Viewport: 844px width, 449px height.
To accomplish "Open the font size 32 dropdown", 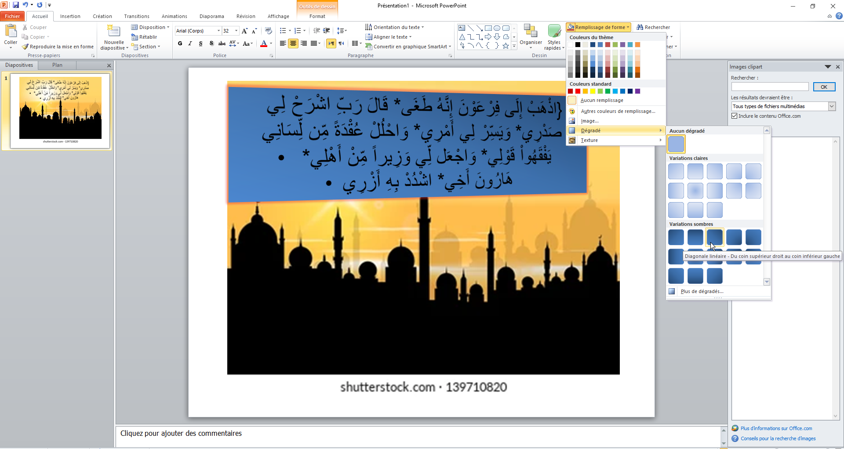I will click(236, 31).
